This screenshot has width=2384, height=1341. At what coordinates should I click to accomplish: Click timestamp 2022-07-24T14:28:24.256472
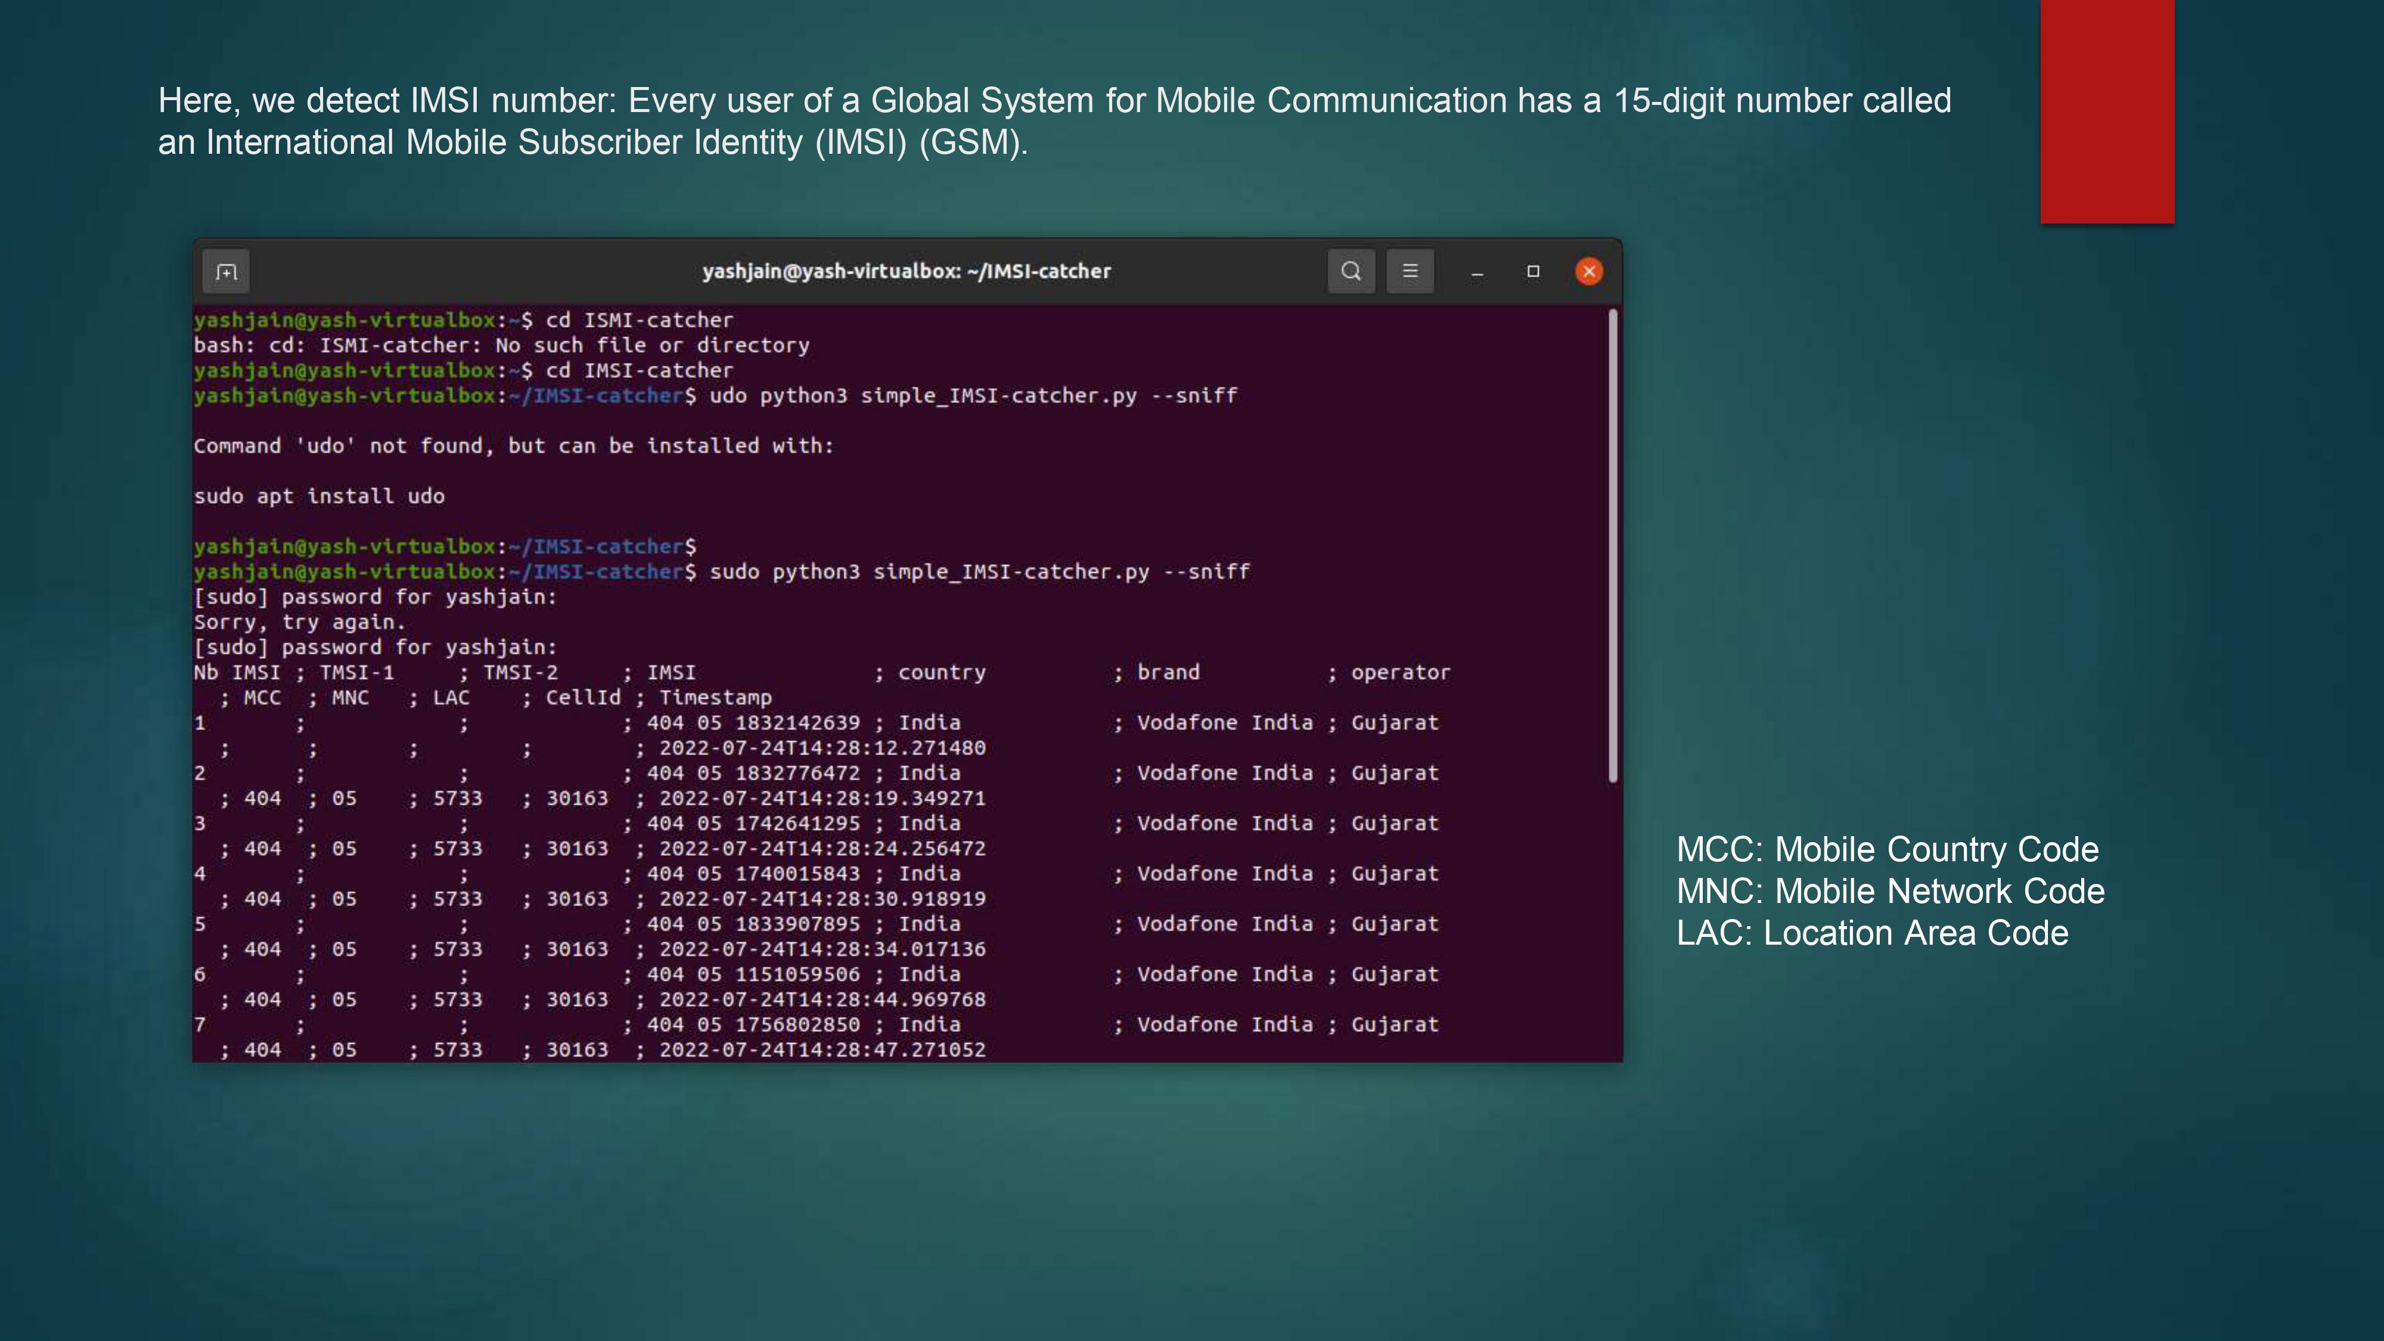pos(822,849)
